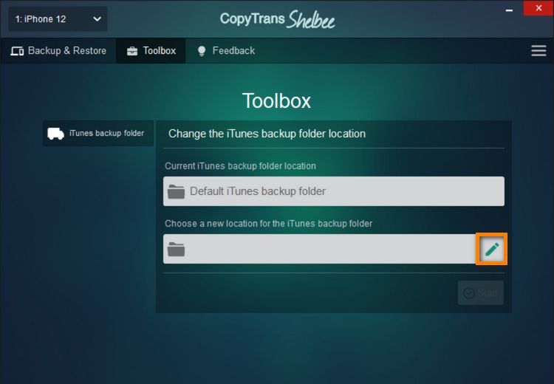Click the toolbox briefcase icon
The width and height of the screenshot is (554, 384).
point(132,51)
